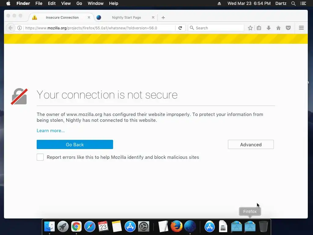This screenshot has height=235, width=313.
Task: Open the Go menu
Action: pyautogui.click(x=79, y=3)
